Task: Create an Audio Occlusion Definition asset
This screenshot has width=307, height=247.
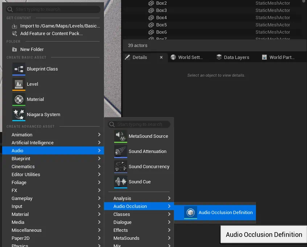Action: tap(225, 213)
